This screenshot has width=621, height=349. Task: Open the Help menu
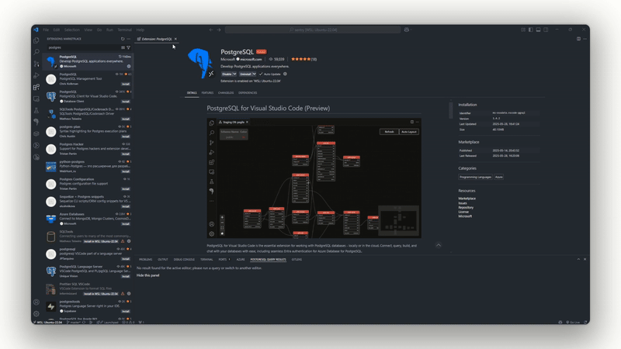coord(141,29)
